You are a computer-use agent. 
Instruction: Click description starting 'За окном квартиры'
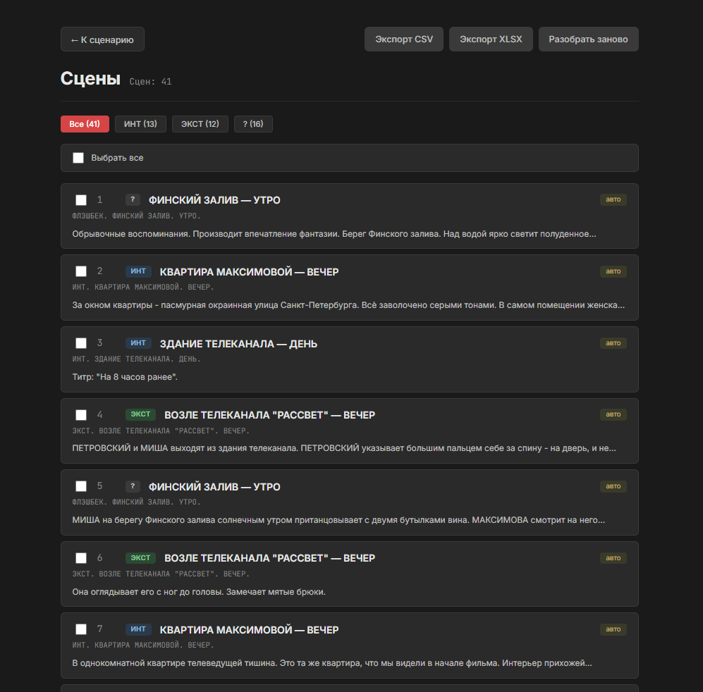click(x=348, y=305)
